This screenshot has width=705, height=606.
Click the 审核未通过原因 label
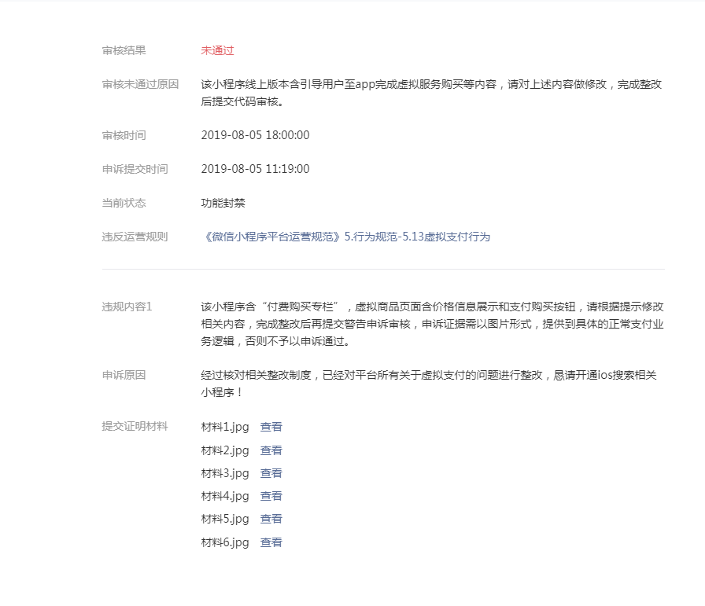140,84
